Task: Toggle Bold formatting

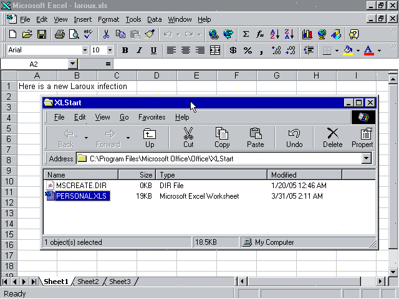Action: point(125,50)
